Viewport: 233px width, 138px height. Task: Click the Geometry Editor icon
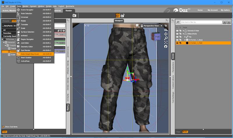coord(18,47)
